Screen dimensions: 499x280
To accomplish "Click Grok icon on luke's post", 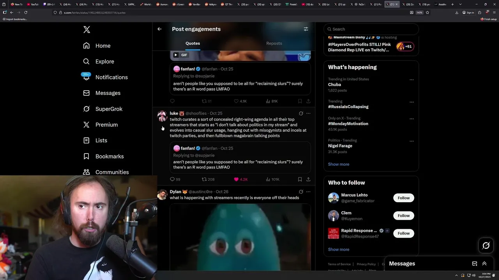I will 301,114.
